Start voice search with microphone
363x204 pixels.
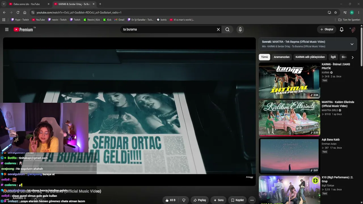coord(240,29)
